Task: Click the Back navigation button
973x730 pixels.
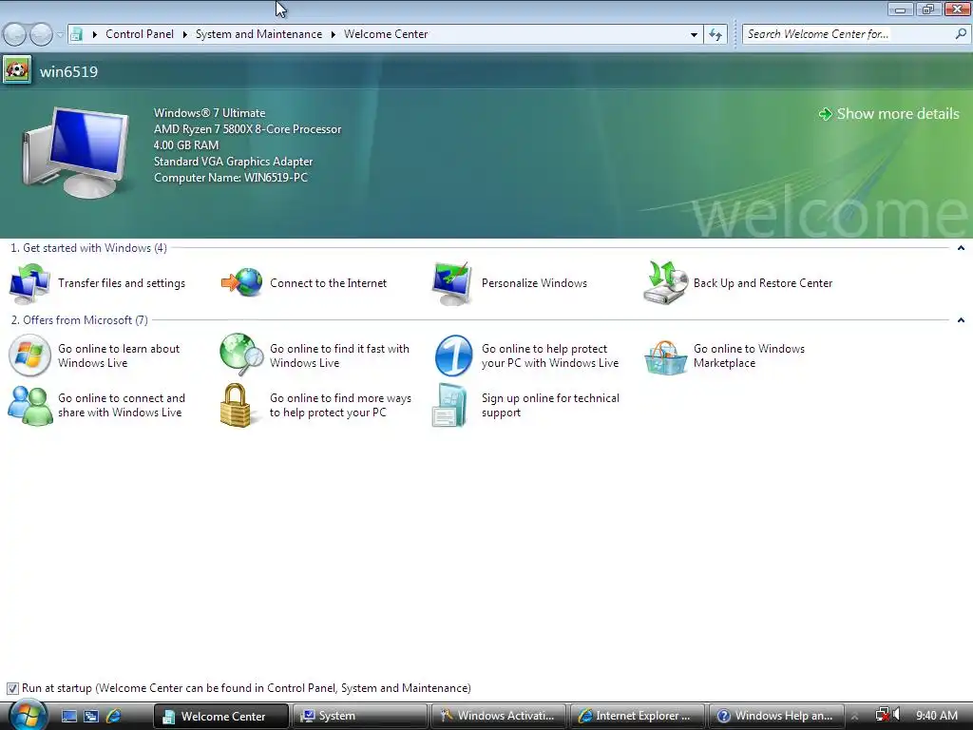Action: click(x=15, y=34)
